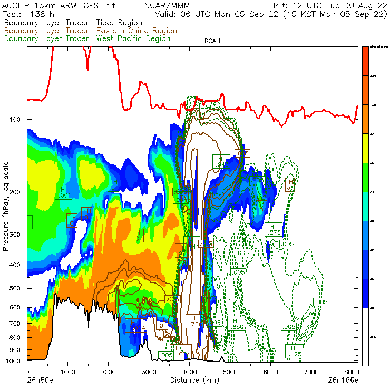
Task: Click the 2000 km distance tick label
Action: click(108, 372)
